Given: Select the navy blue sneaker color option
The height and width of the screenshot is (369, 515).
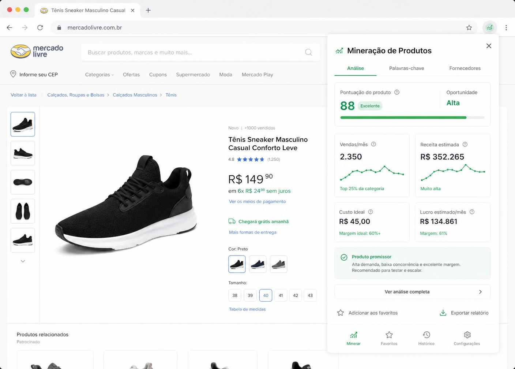Looking at the screenshot, I should click(258, 264).
